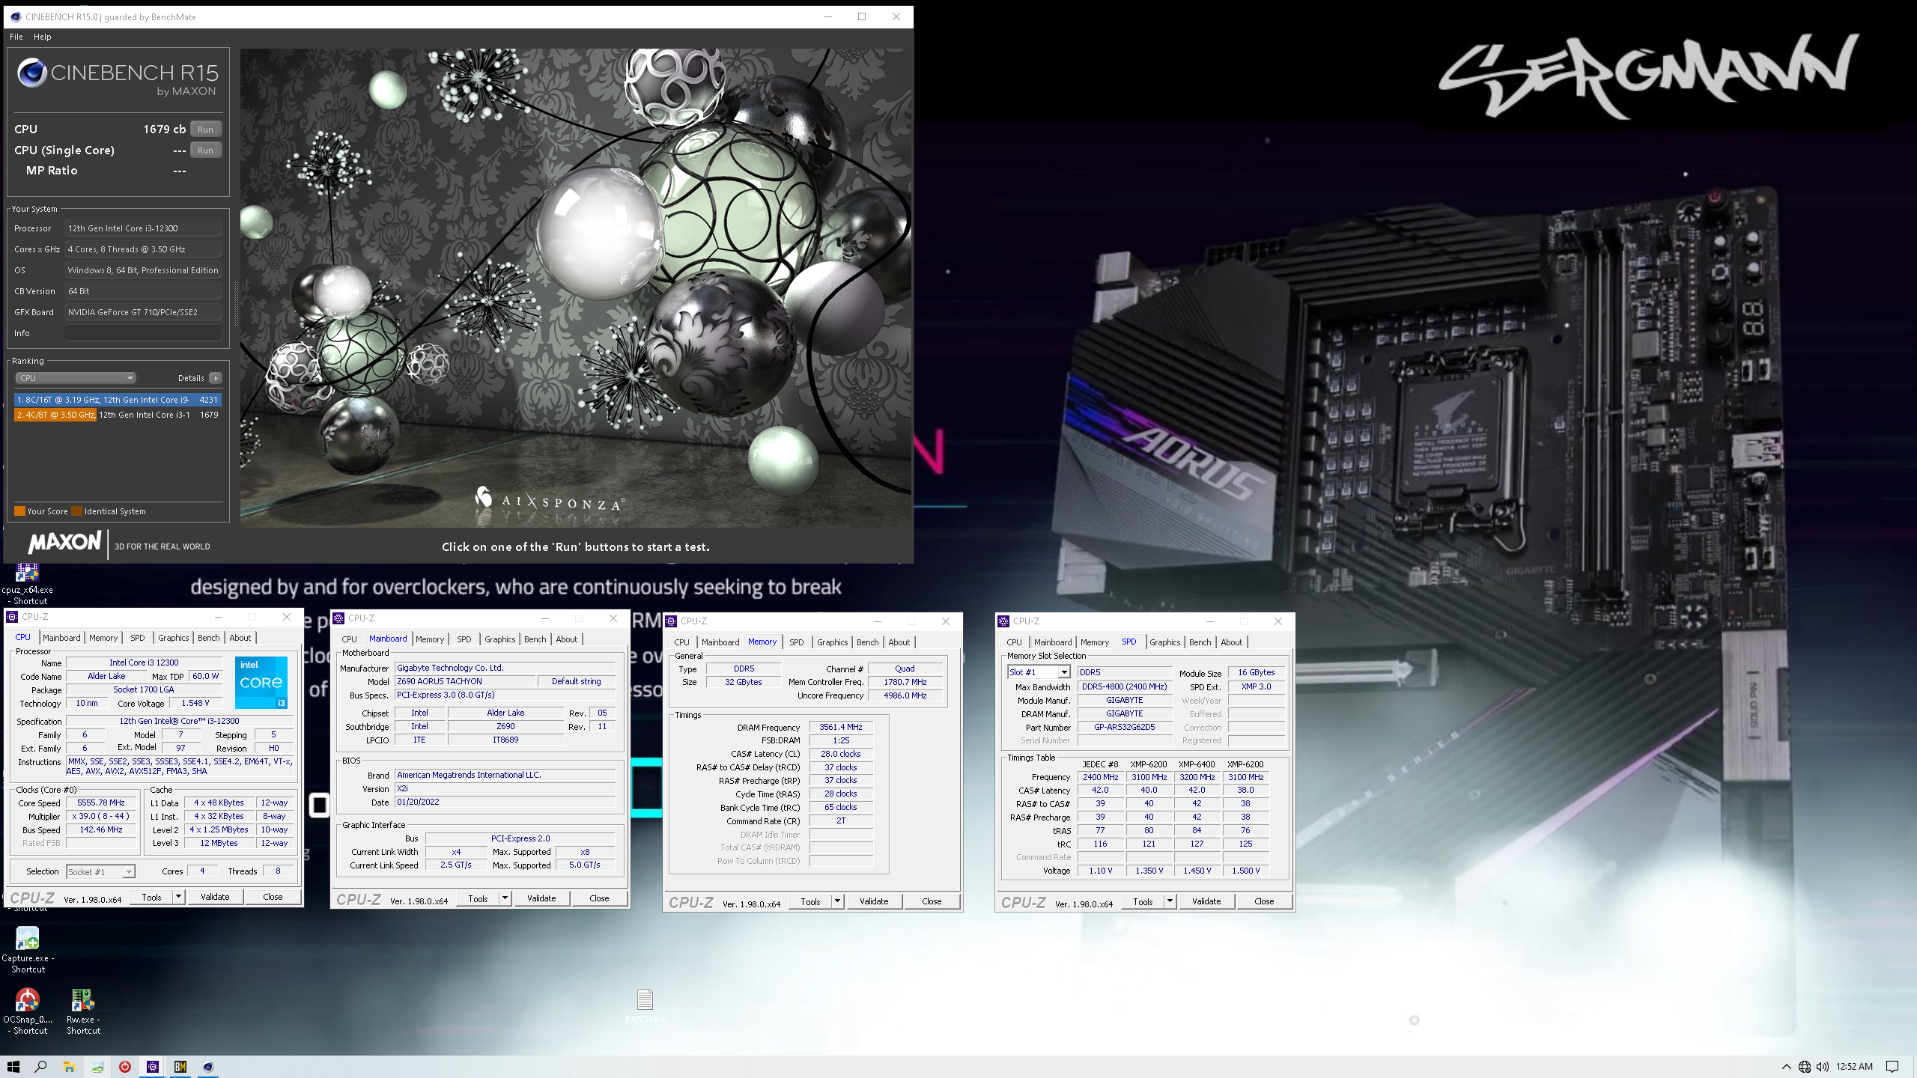Expand Tools dropdown arrow in first CPU-Z window
Viewport: 1917px width, 1078px height.
(x=178, y=897)
